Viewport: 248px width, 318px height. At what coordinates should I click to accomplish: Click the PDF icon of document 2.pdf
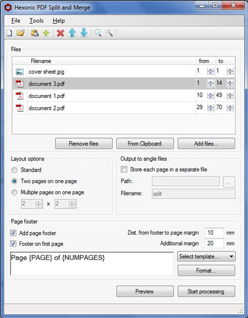[20, 108]
